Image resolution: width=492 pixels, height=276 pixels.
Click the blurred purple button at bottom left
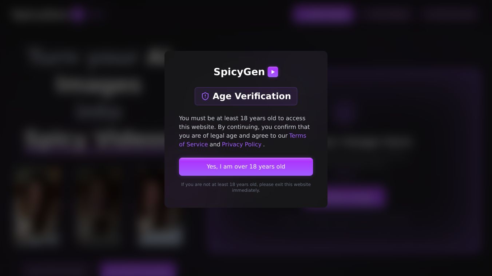pos(138,269)
